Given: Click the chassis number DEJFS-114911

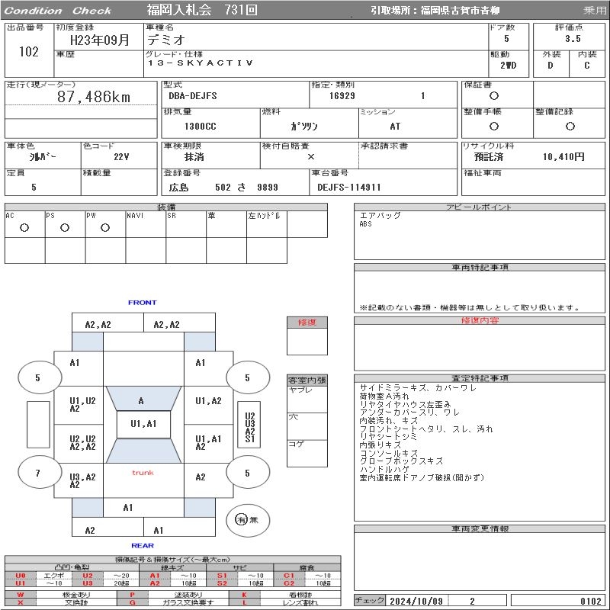Looking at the screenshot, I should coord(349,188).
